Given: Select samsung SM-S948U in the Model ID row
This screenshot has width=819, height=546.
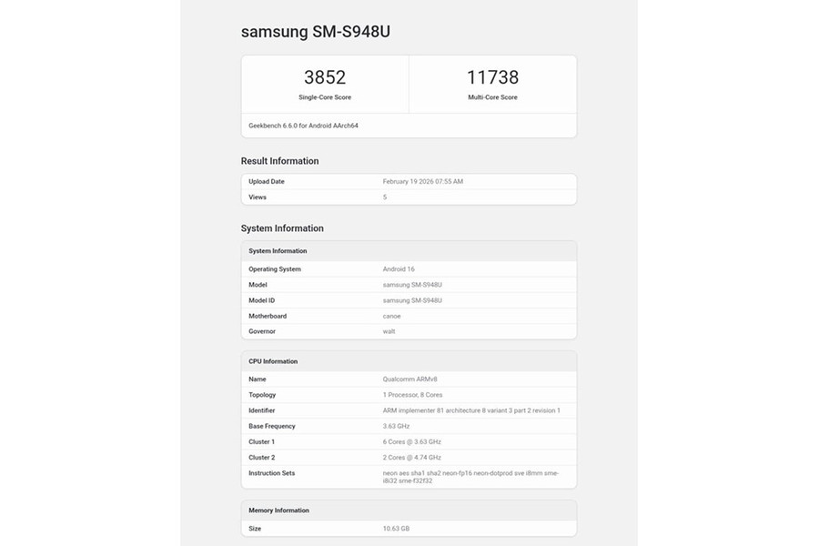Looking at the screenshot, I should click(412, 300).
